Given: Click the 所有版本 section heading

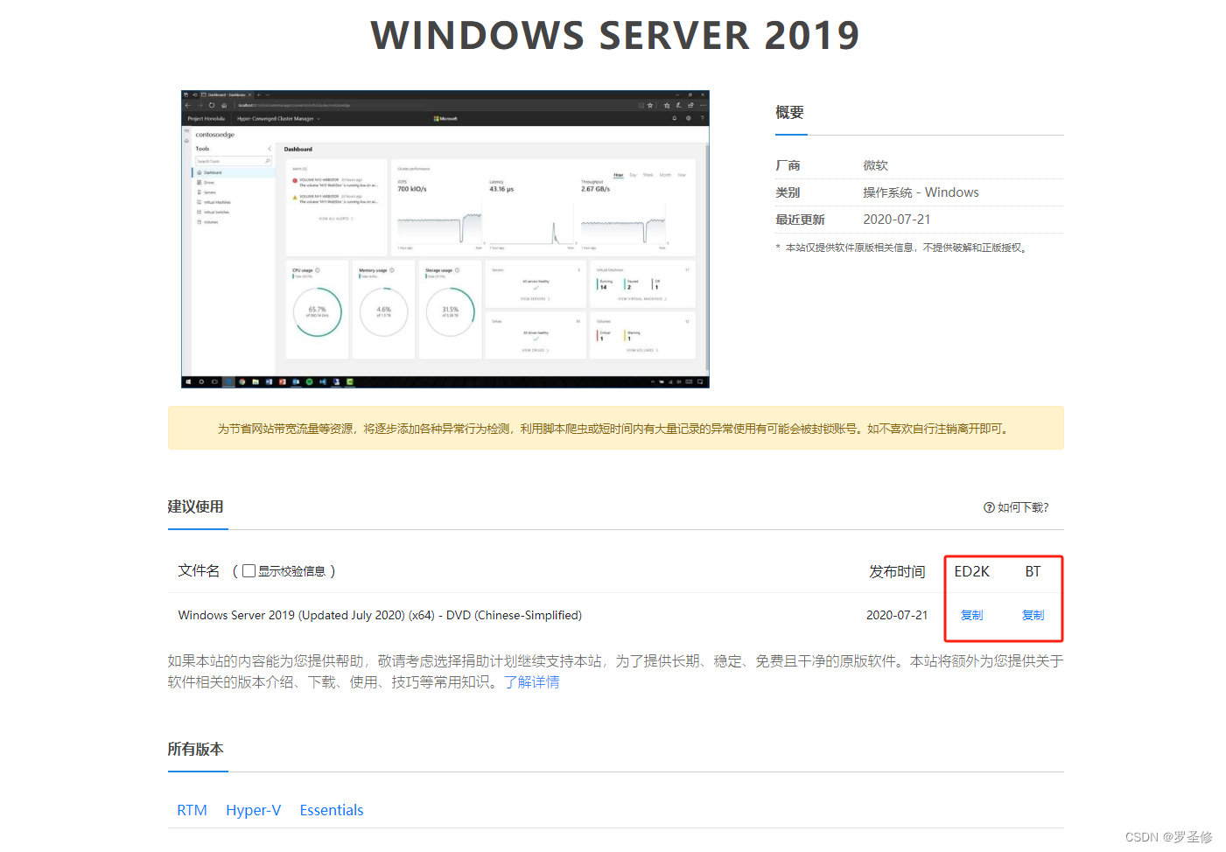Looking at the screenshot, I should tap(195, 749).
